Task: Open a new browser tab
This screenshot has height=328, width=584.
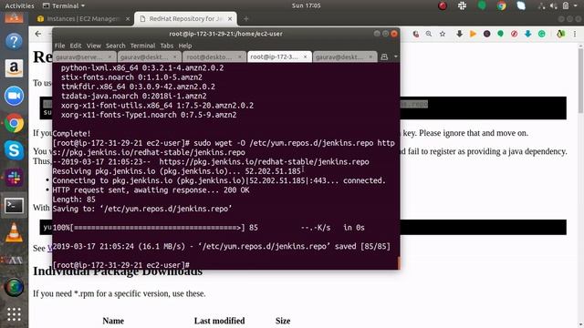Action: [245, 18]
